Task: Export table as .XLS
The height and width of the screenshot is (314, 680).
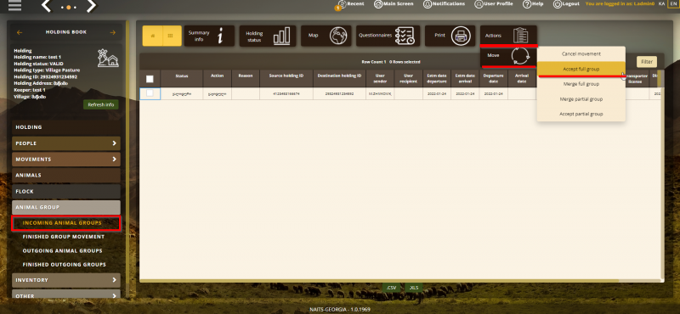Action: (x=414, y=288)
